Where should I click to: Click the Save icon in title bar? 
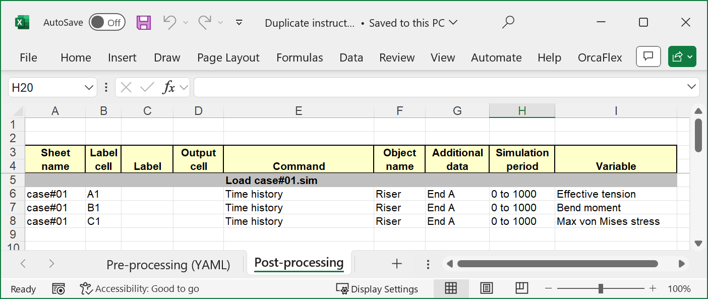tap(144, 23)
